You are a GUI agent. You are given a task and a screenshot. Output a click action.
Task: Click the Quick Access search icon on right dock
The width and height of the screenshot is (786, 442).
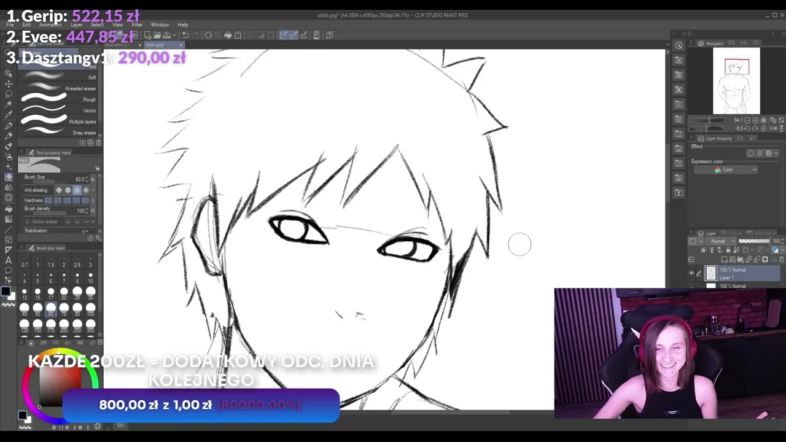click(x=679, y=45)
